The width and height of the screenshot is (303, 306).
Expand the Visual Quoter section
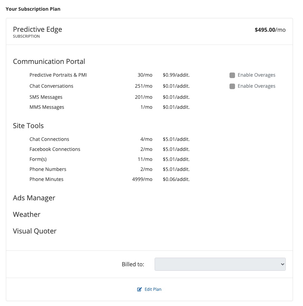click(35, 231)
